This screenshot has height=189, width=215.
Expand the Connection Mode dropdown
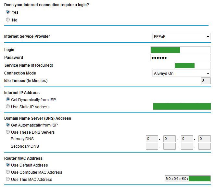[181, 74]
